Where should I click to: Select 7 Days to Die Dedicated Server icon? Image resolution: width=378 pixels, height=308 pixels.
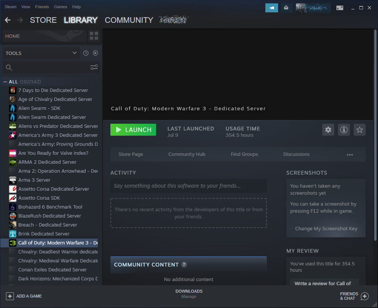point(12,90)
